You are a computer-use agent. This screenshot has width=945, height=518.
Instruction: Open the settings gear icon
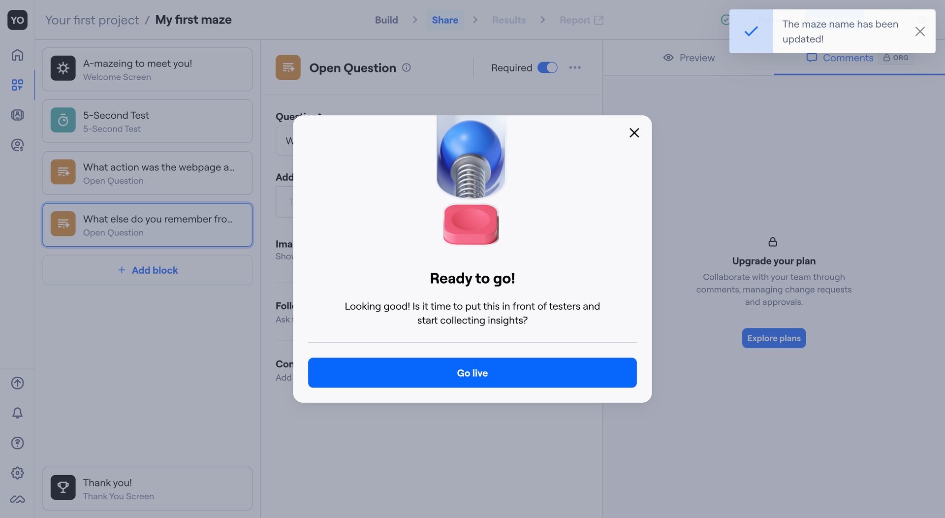point(17,473)
